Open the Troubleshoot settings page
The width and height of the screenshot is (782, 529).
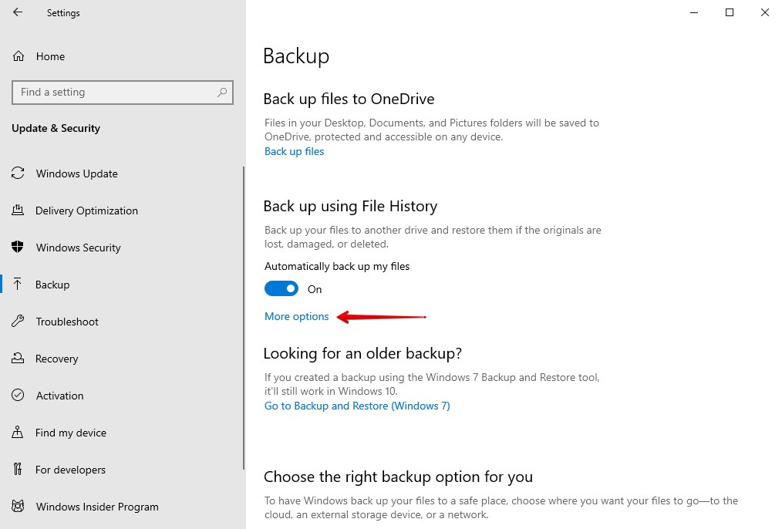tap(67, 322)
